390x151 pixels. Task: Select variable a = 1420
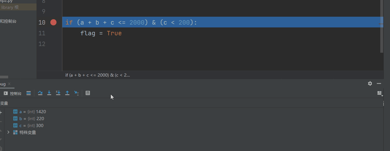pos(32,112)
